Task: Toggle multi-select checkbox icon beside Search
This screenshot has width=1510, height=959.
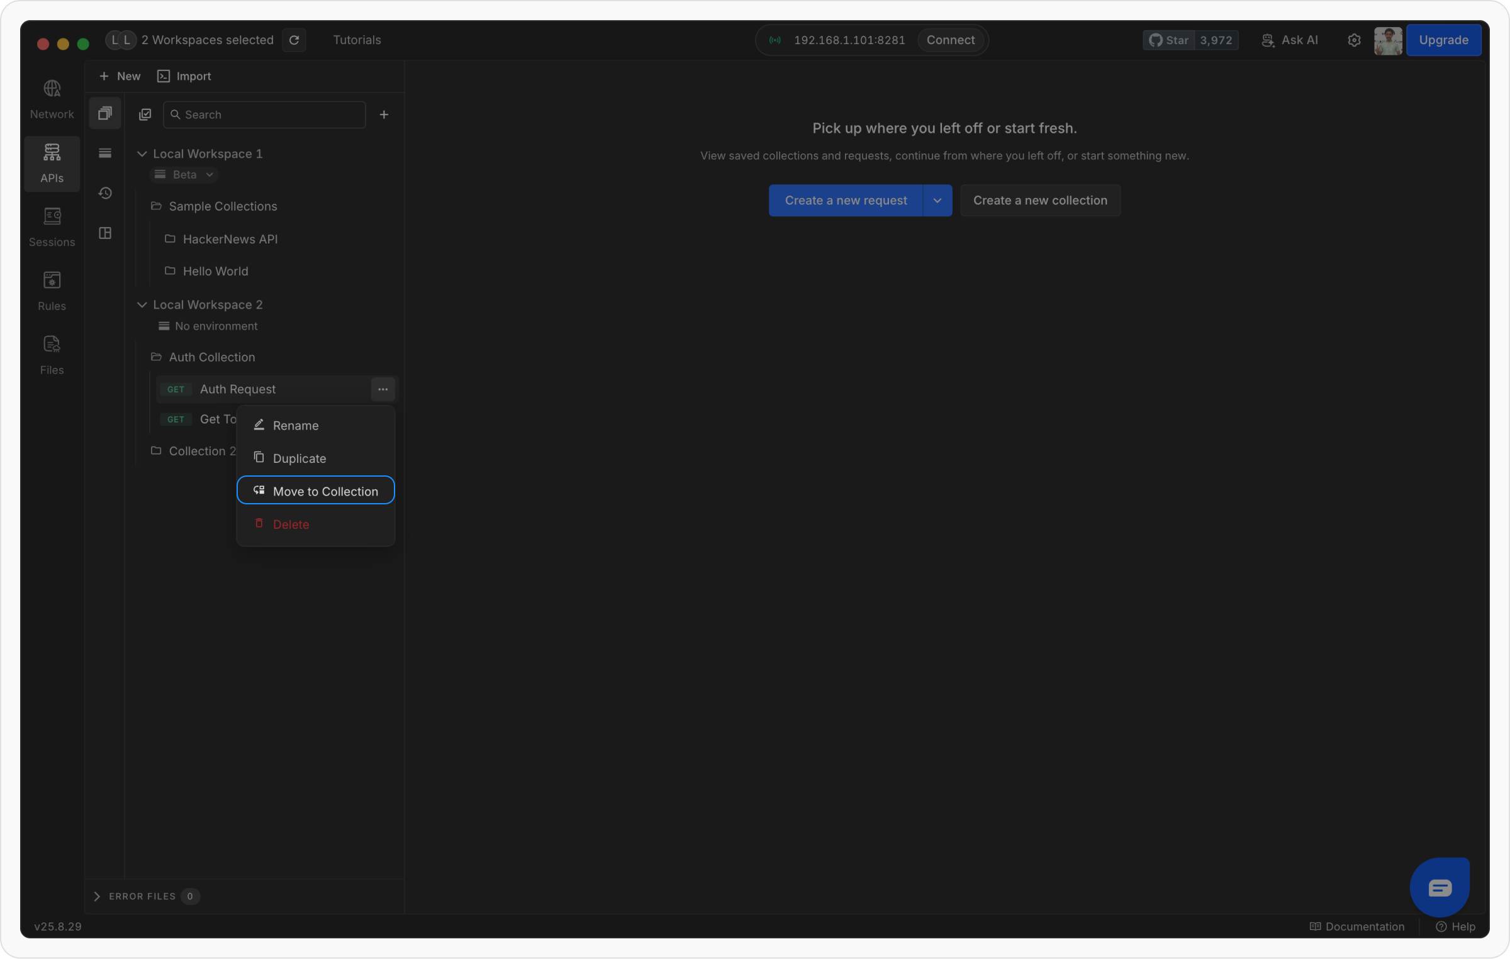Action: 145,114
